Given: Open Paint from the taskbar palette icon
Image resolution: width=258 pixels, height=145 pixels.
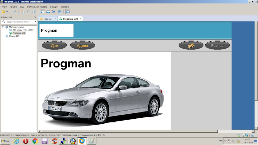Looking at the screenshot, I should [91, 141].
